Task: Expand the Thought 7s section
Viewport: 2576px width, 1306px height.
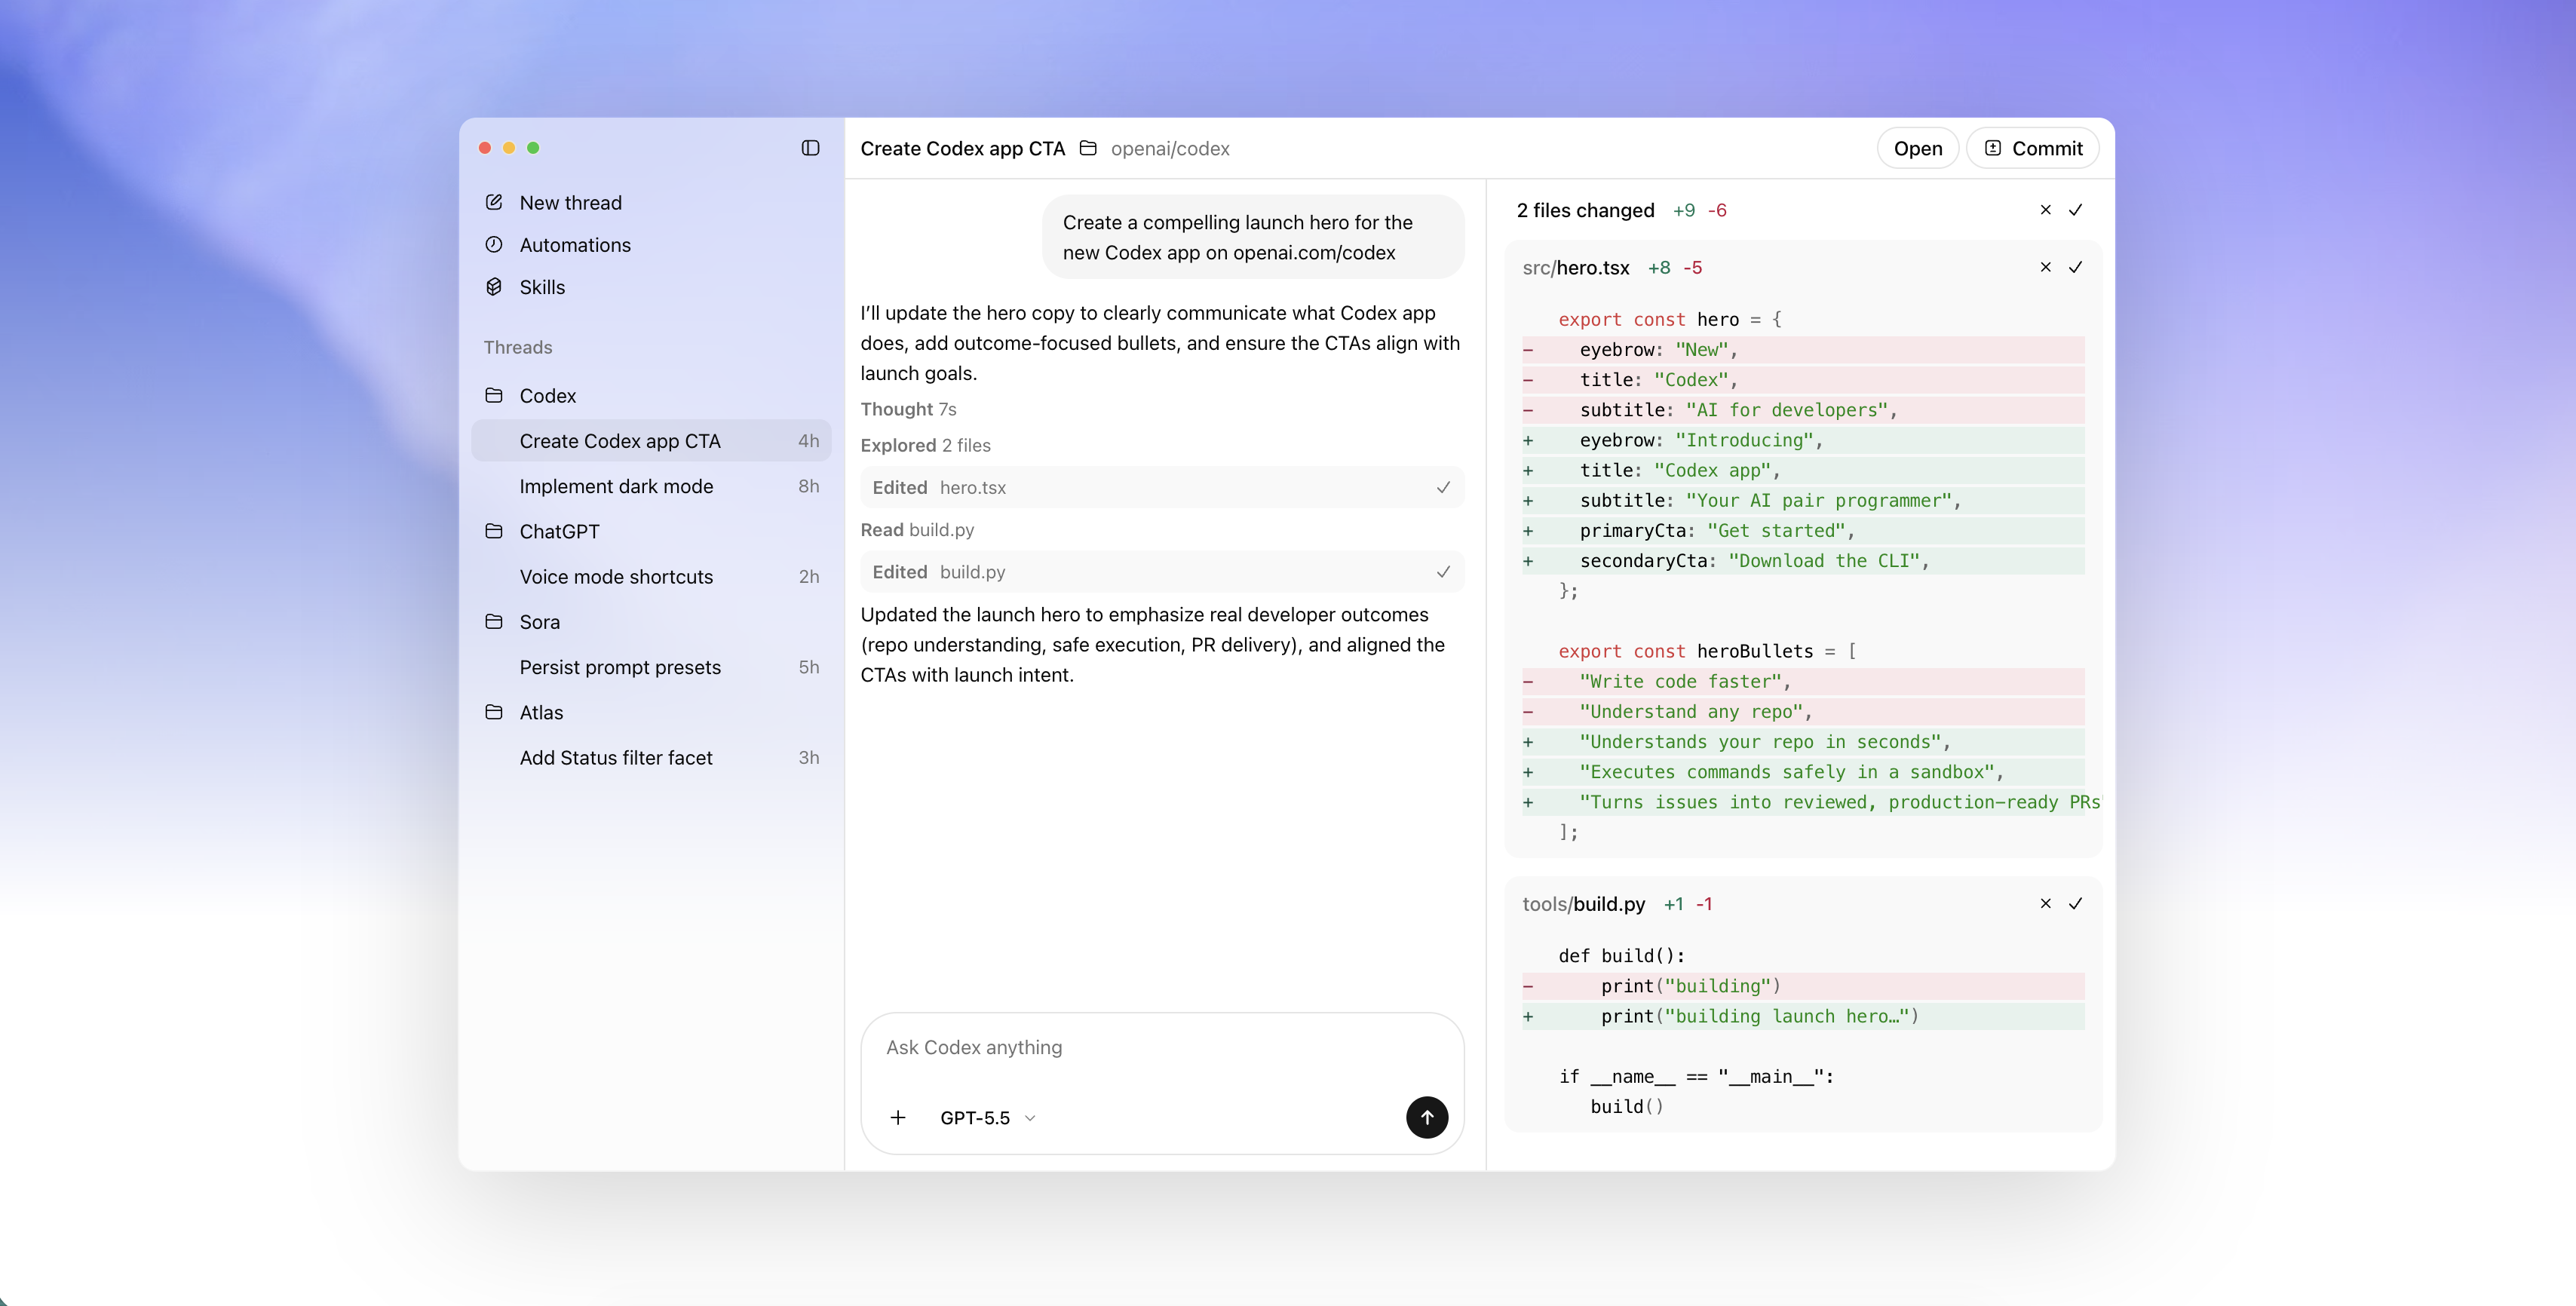Action: click(x=908, y=410)
